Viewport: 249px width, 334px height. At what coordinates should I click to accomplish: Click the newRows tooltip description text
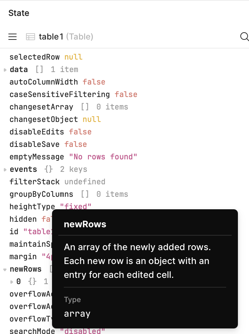tap(137, 261)
